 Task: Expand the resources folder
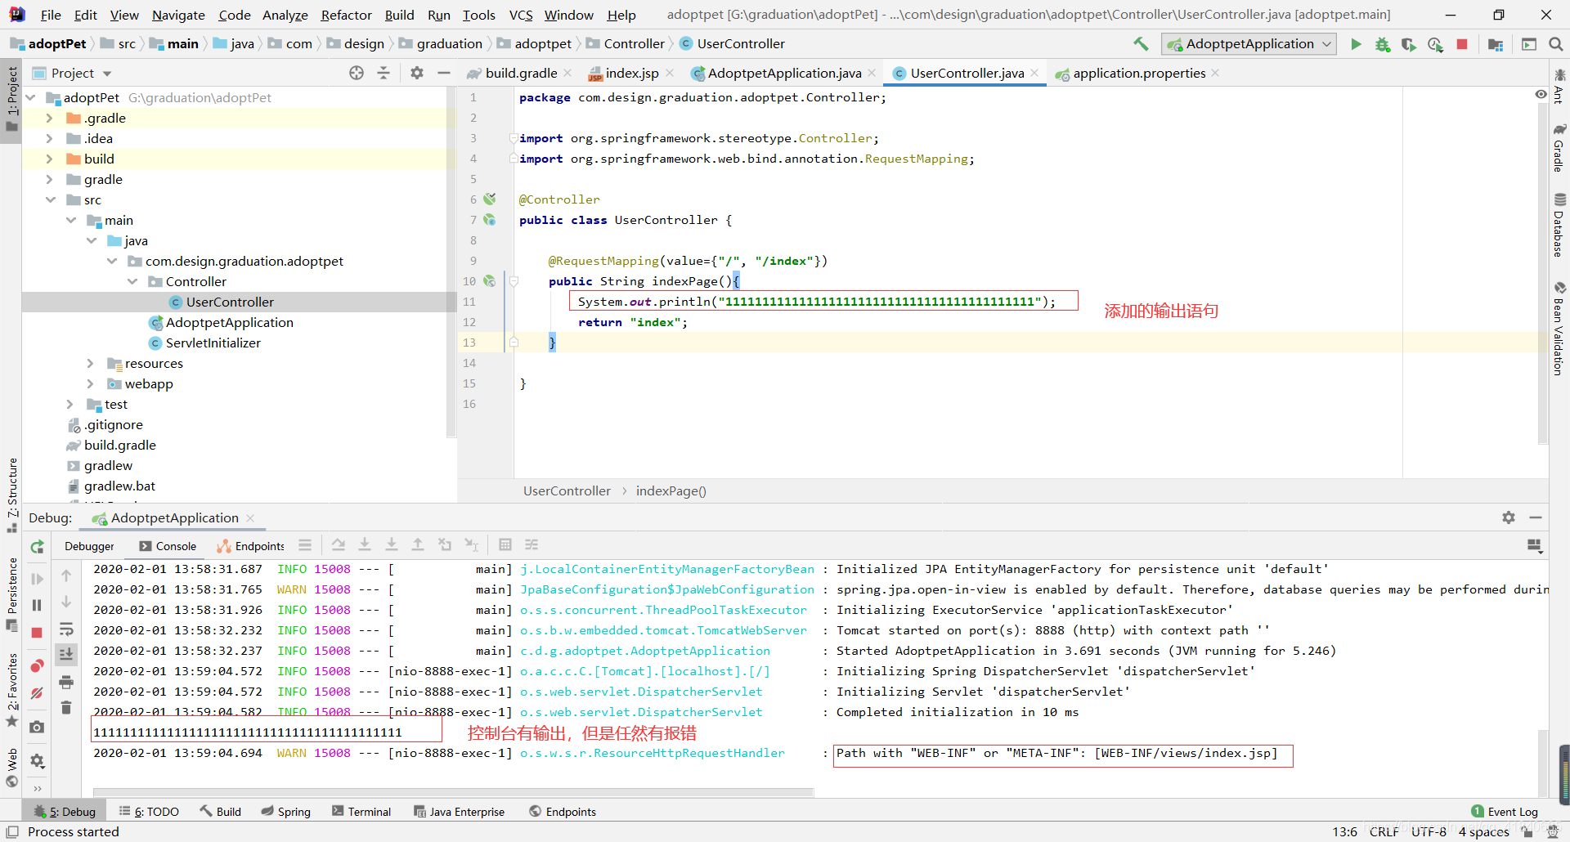(90, 363)
